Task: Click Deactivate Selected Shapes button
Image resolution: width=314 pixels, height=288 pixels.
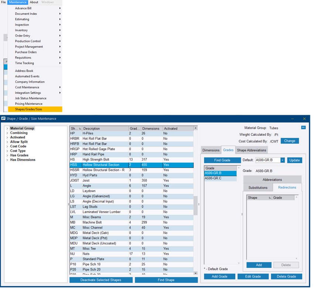Action: (x=101, y=280)
